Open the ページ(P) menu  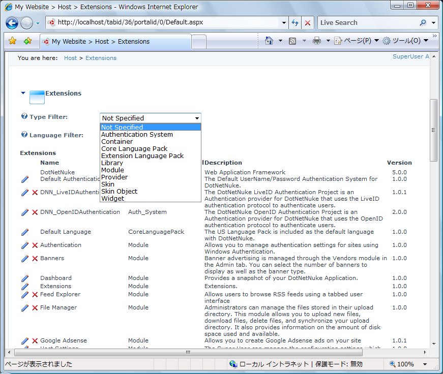click(x=356, y=41)
